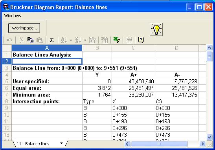Screen dimensions: 215x150
Task: Click the User specified: cell
Action: tap(47, 81)
